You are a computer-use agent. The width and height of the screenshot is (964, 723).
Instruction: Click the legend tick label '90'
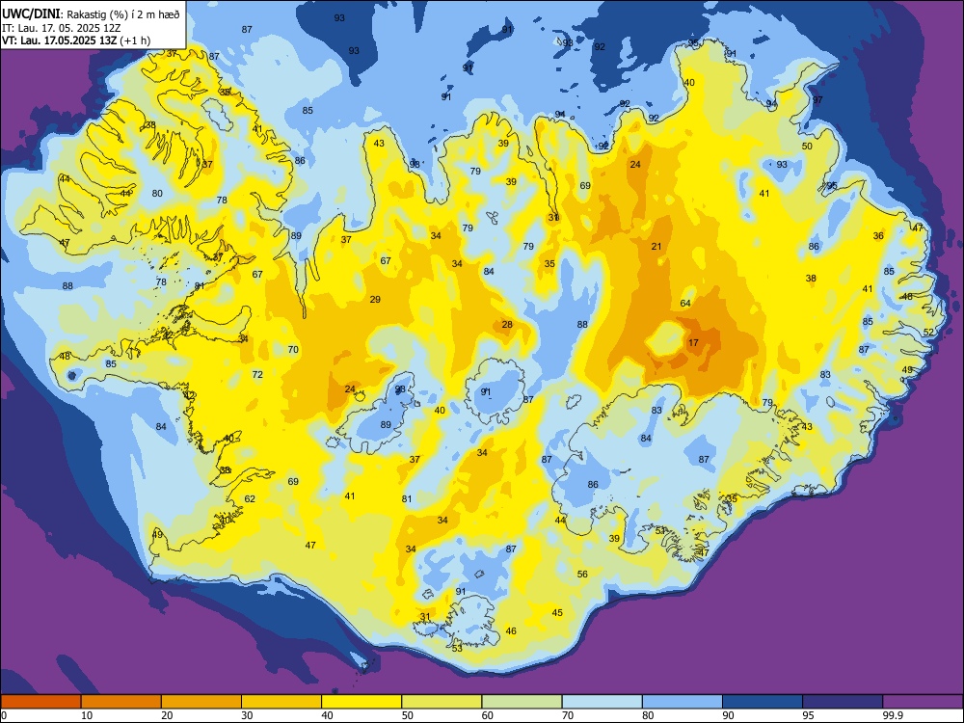coord(728,715)
